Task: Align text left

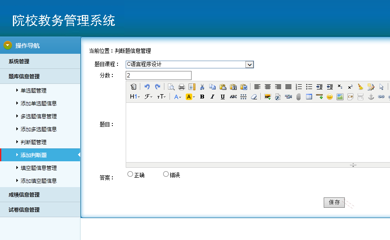Action: pyautogui.click(x=257, y=86)
